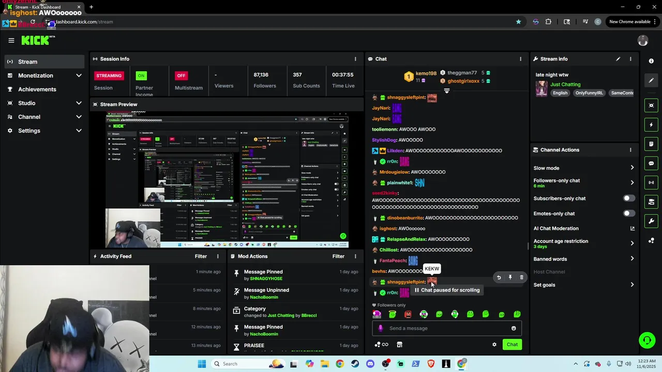Click the browser address bar URL
Viewport: 662px width, 372px height.
pos(84,22)
